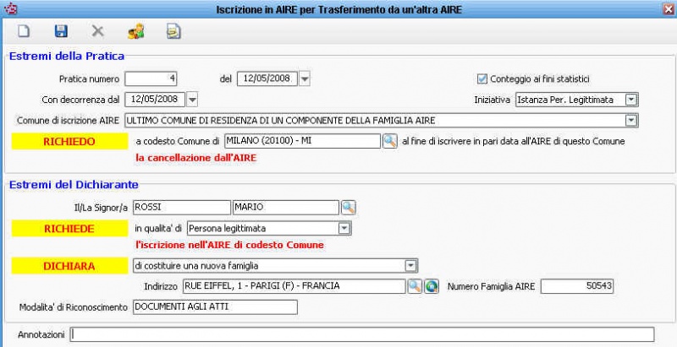Click the 'del' date field
The image size is (677, 347).
(x=267, y=79)
